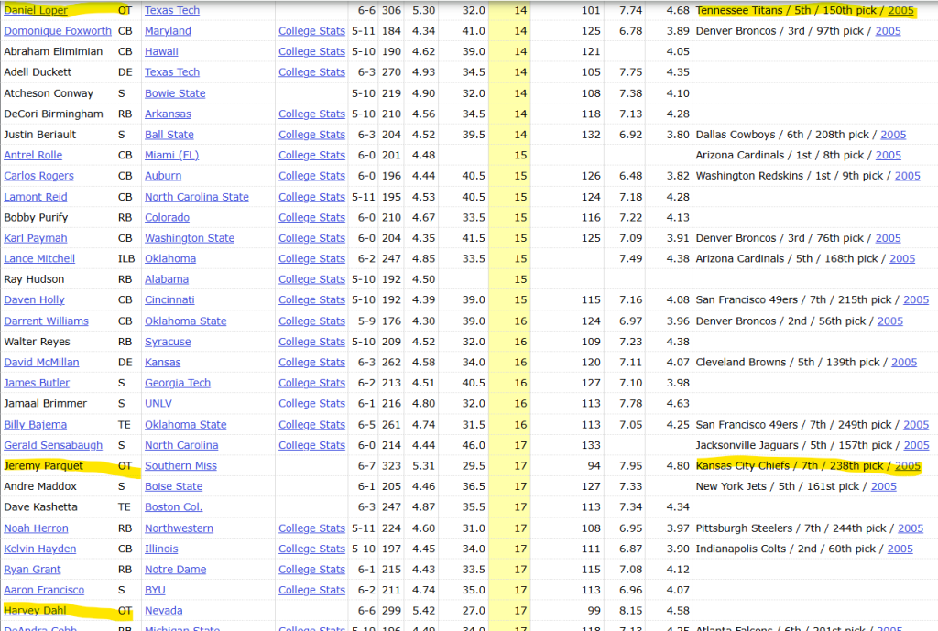Open Harvey Dahl's player link

coord(35,611)
